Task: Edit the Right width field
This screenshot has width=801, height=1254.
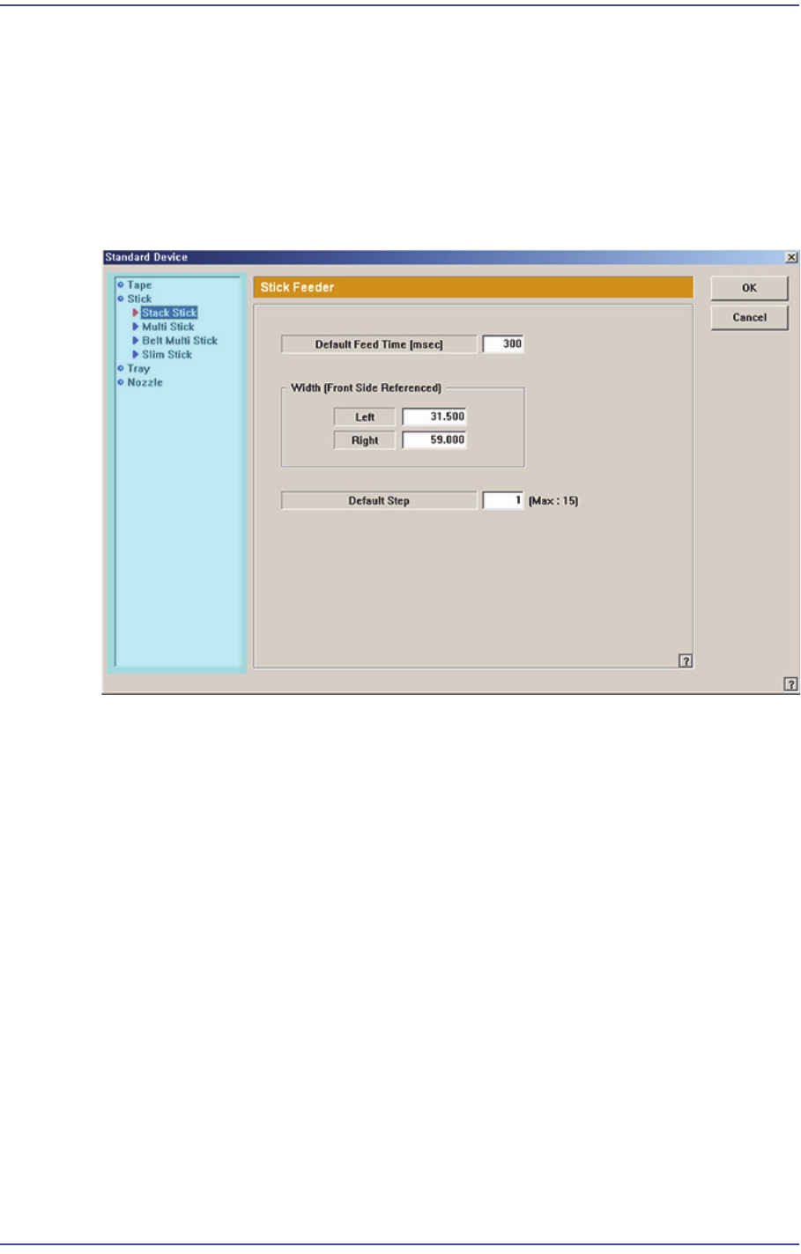Action: [434, 440]
